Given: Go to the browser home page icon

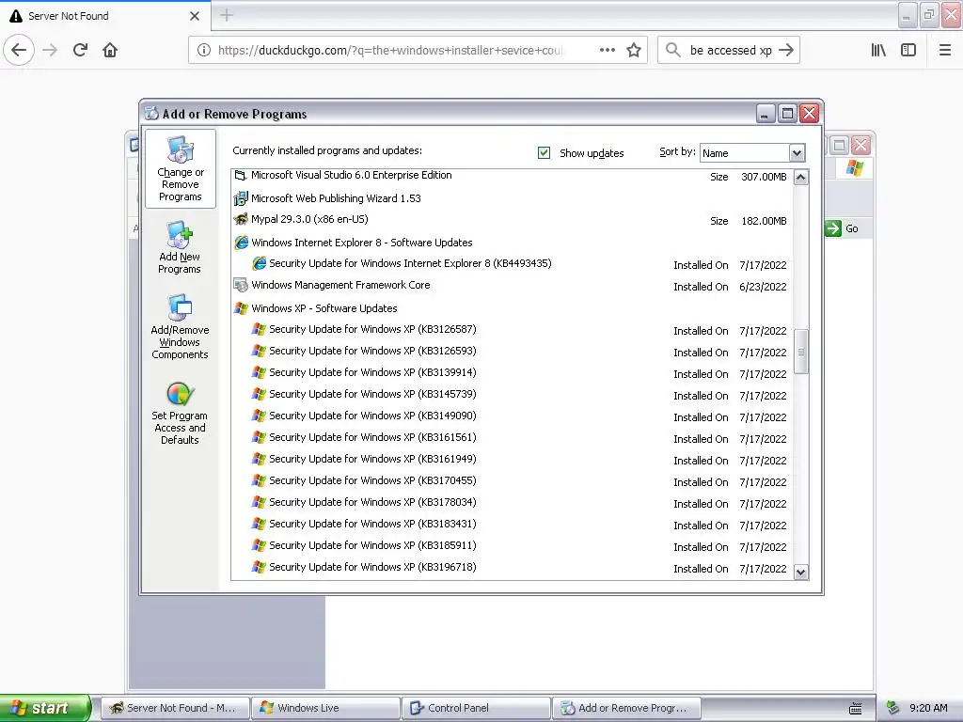Looking at the screenshot, I should coord(110,50).
